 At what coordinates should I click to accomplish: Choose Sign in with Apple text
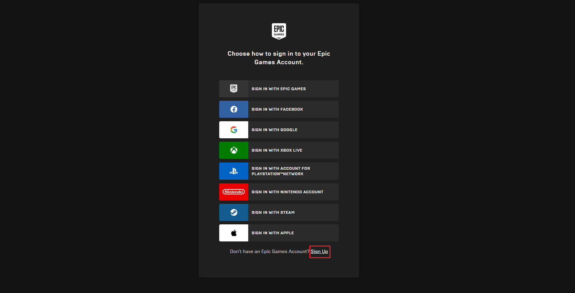[x=273, y=233]
